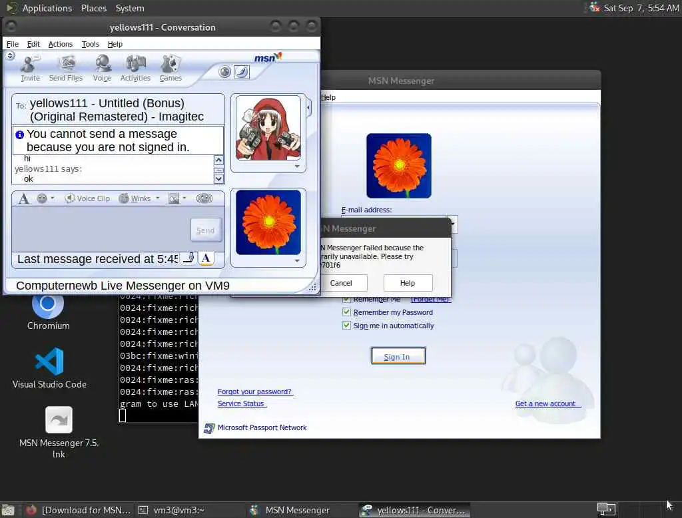This screenshot has width=682, height=518.
Task: Open the font letter A icon
Action: (24, 199)
